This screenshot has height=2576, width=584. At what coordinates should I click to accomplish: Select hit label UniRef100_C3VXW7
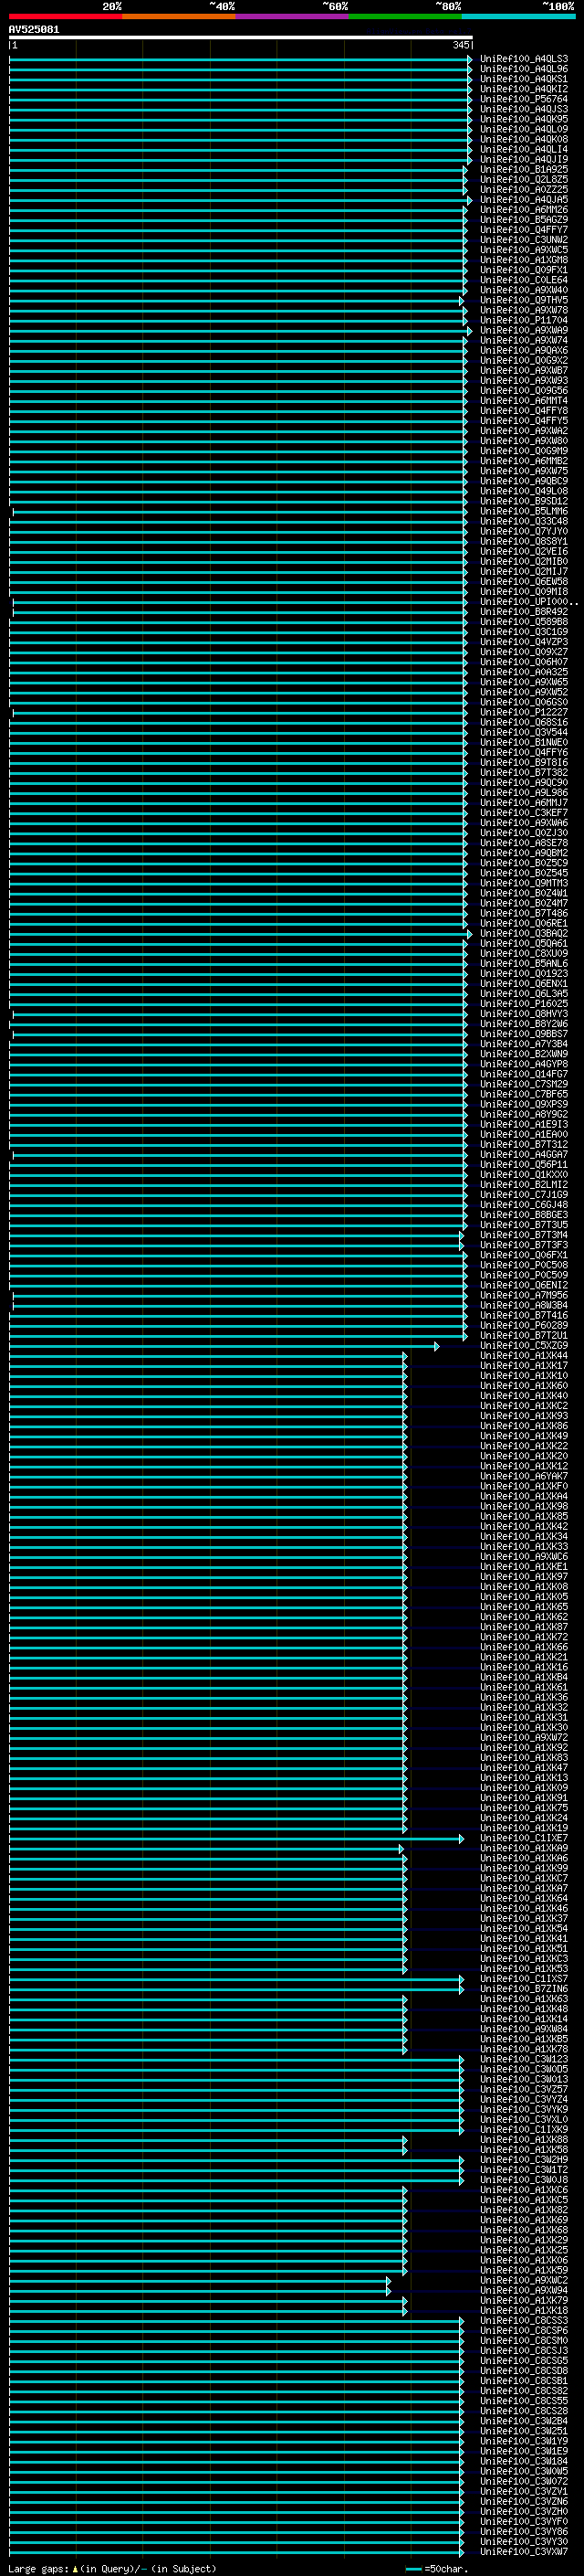523,2551
